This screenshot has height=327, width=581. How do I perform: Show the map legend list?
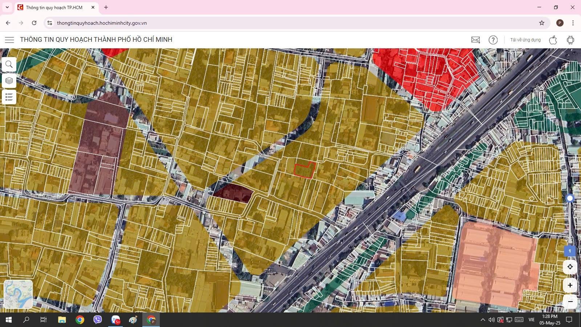9,97
